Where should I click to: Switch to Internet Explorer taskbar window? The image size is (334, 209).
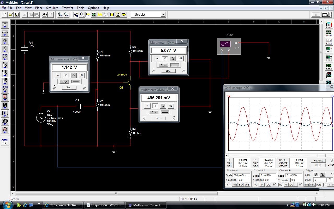(x=63, y=205)
